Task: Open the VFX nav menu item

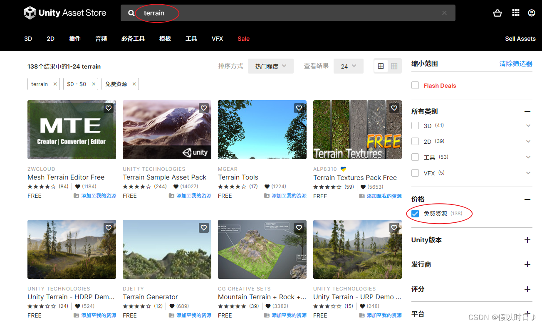Action: [217, 39]
